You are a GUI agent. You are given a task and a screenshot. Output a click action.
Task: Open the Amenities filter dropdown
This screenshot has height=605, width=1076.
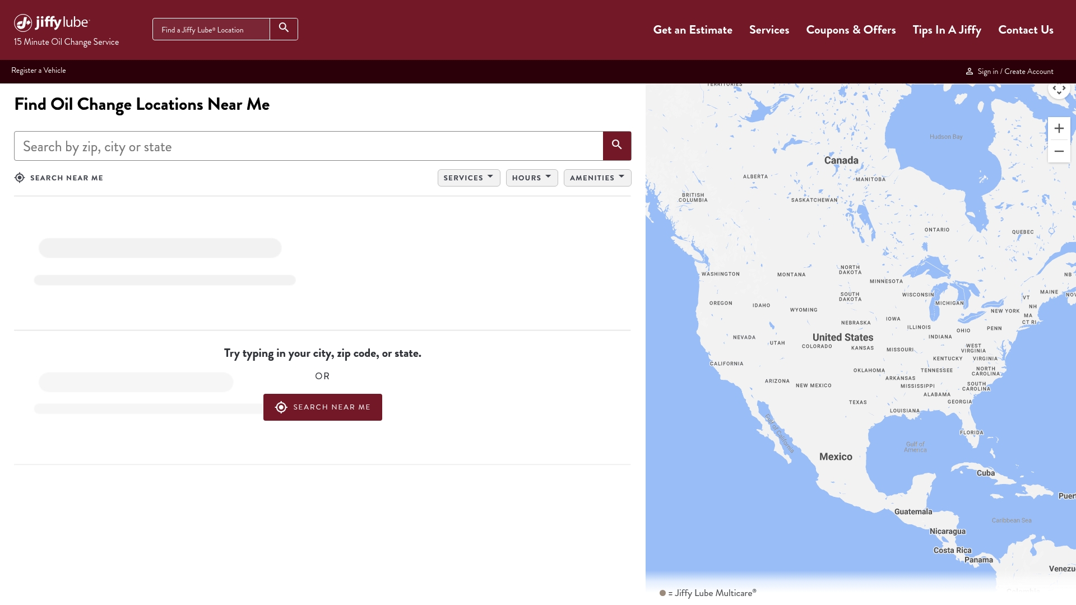pyautogui.click(x=597, y=178)
